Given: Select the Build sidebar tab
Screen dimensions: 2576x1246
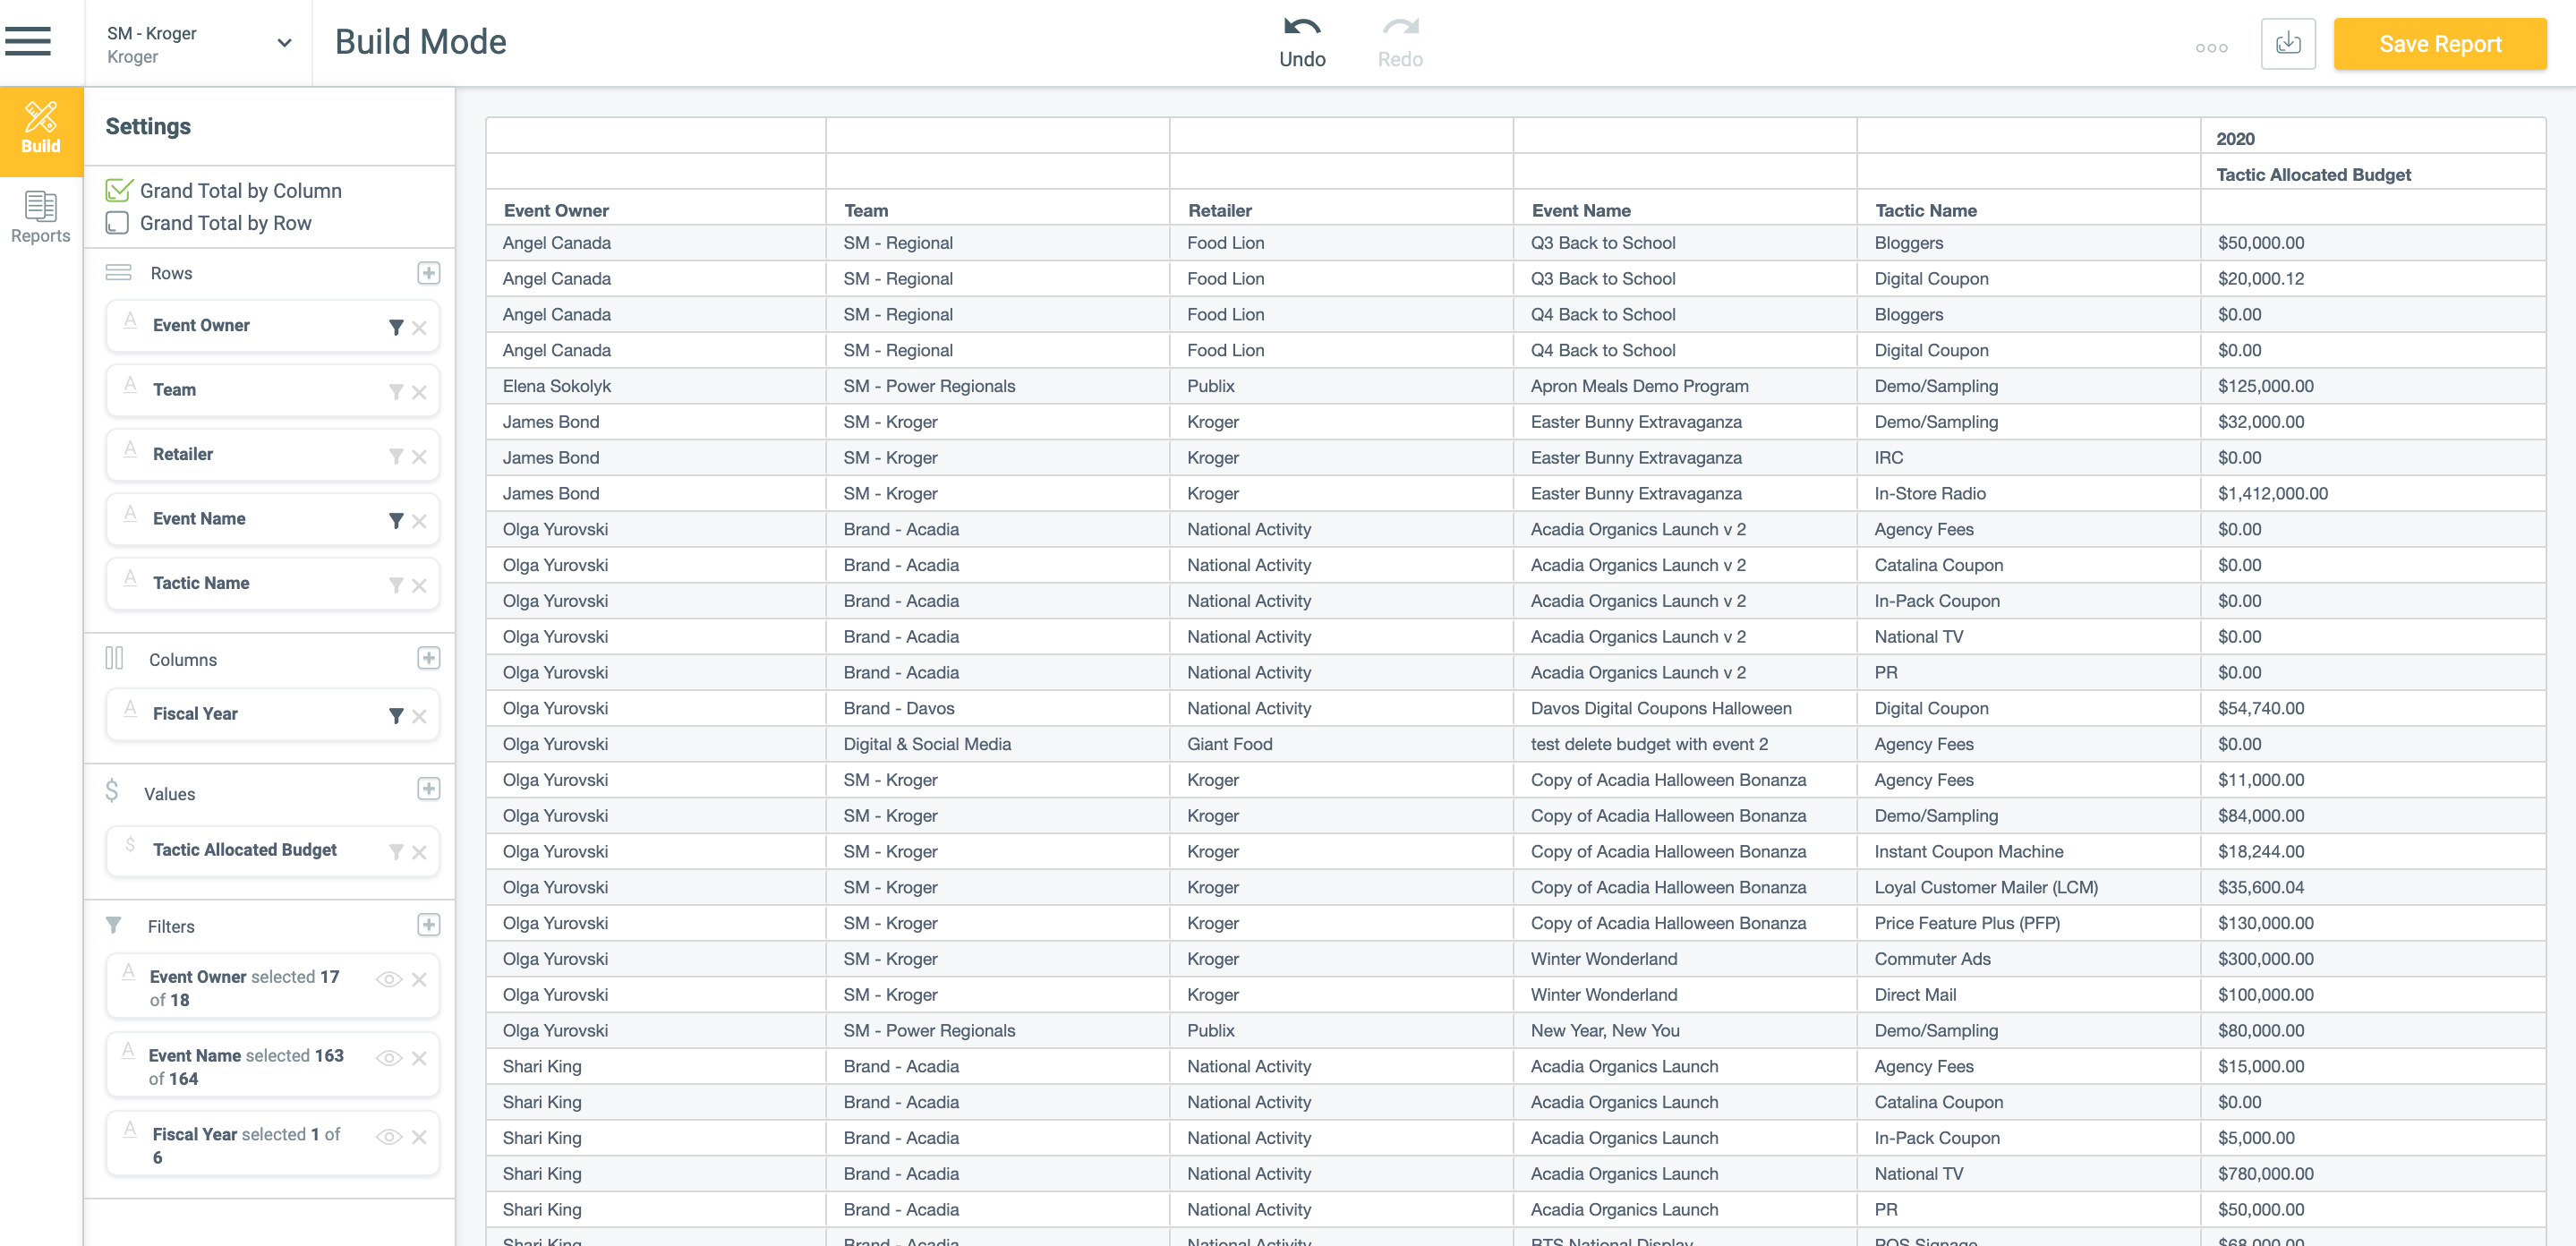Looking at the screenshot, I should pos(40,128).
